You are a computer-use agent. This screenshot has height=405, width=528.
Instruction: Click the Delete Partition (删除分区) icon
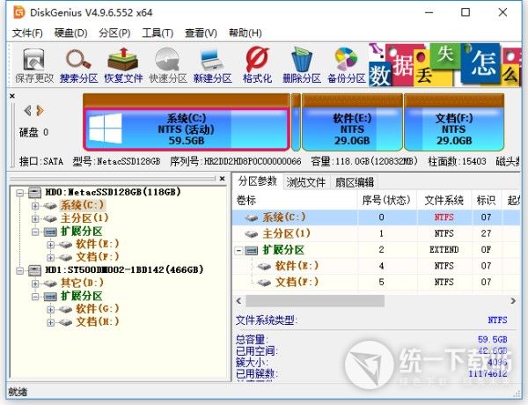click(x=302, y=66)
